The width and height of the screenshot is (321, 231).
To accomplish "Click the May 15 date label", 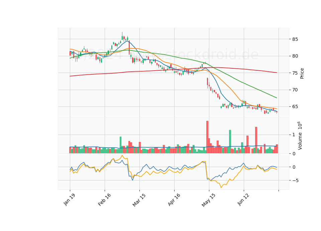I will click(208, 200).
